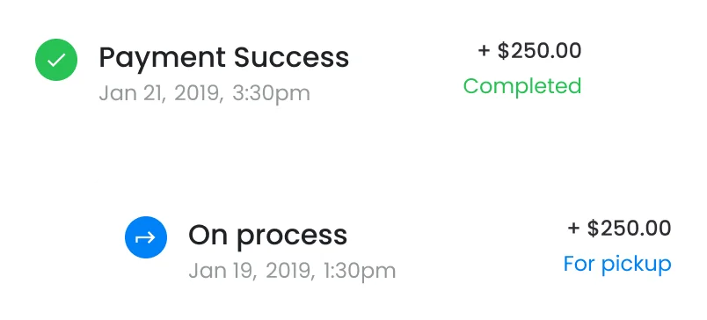Click the blue arrow on-process icon

tap(146, 237)
